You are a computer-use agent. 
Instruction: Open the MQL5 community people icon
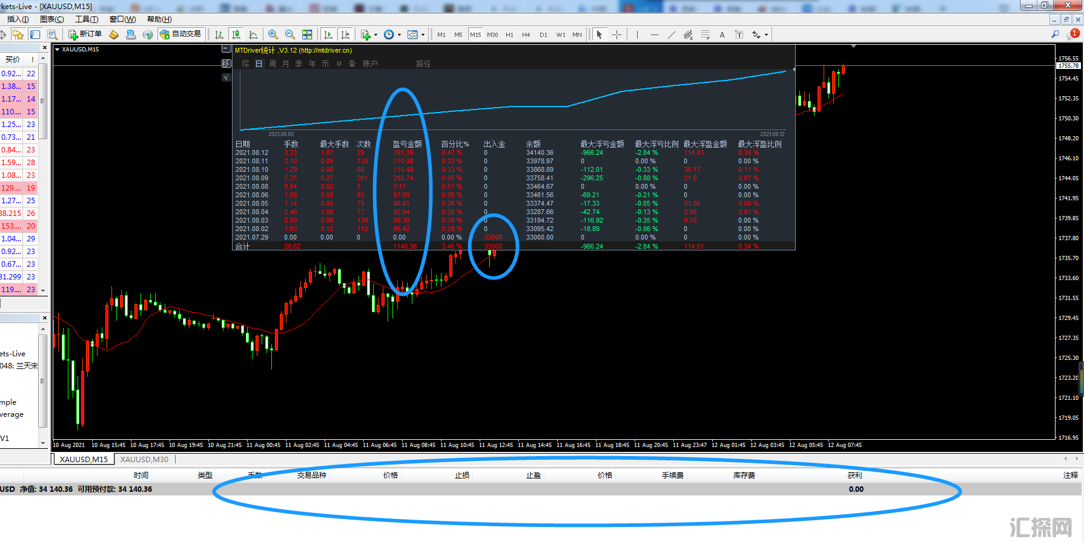[131, 34]
